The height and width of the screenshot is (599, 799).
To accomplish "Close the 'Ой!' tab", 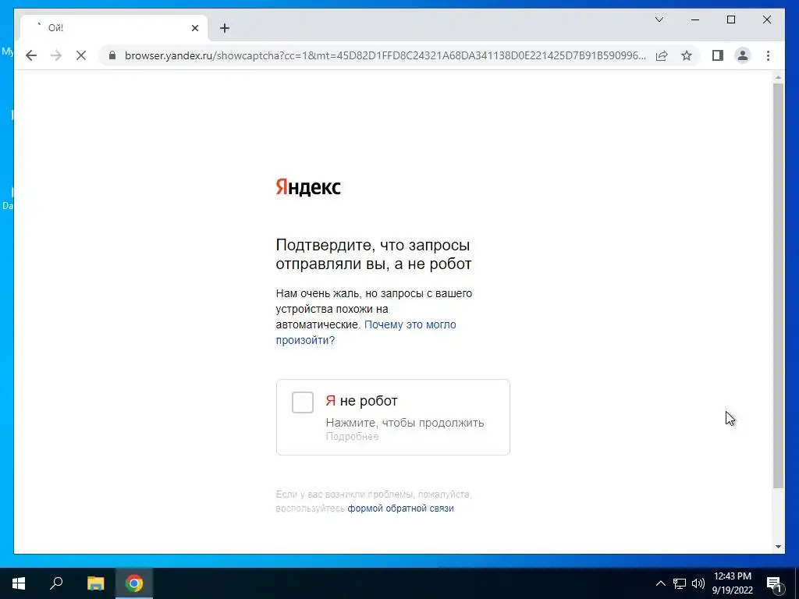I will pyautogui.click(x=194, y=28).
